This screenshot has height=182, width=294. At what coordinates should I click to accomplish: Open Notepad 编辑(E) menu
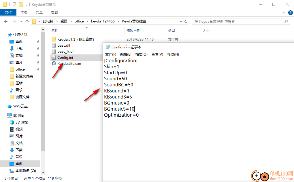coord(126,54)
